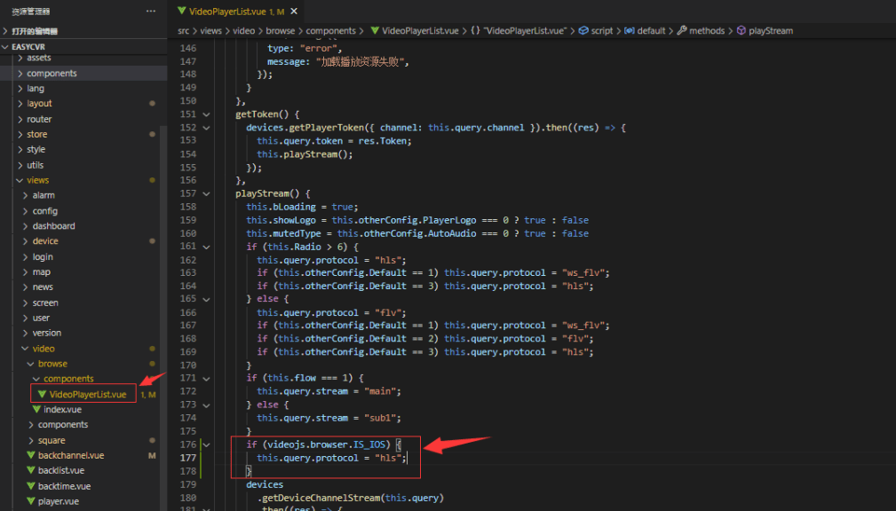The image size is (896, 511).
Task: Click Vue icon beside backchannel.vue file
Action: coord(31,455)
